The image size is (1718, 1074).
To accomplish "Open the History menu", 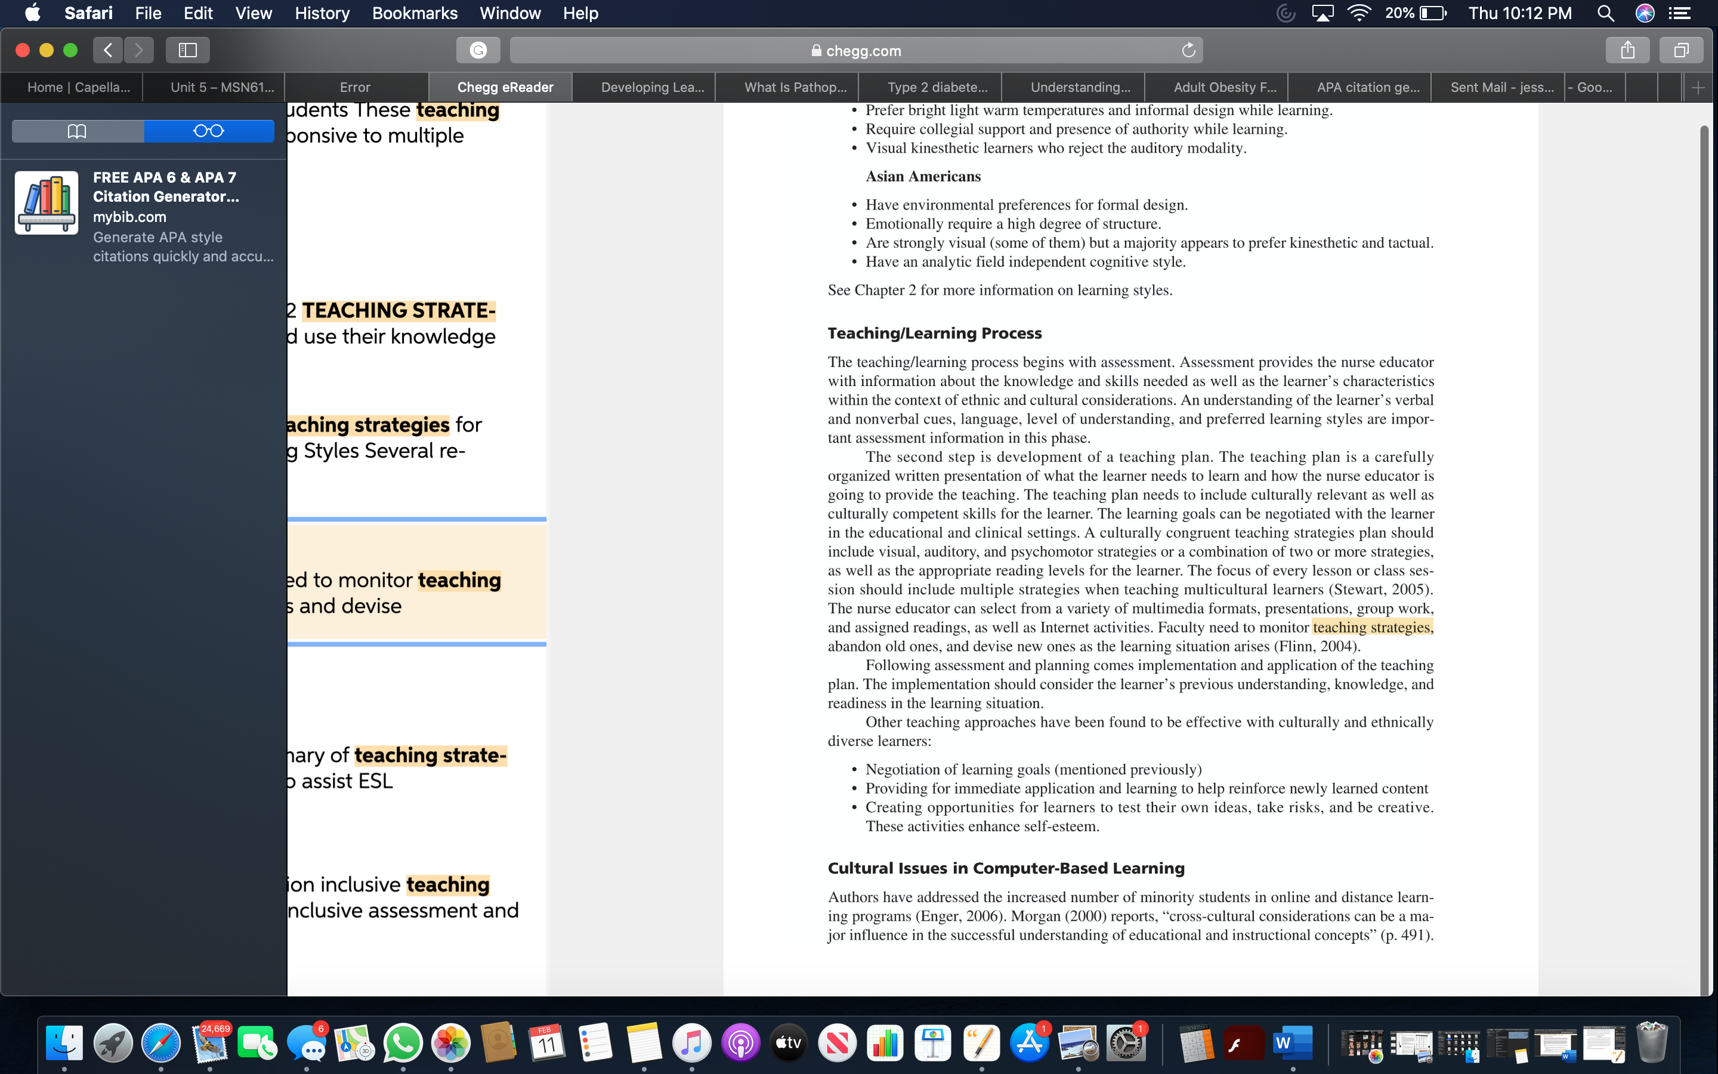I will point(322,13).
